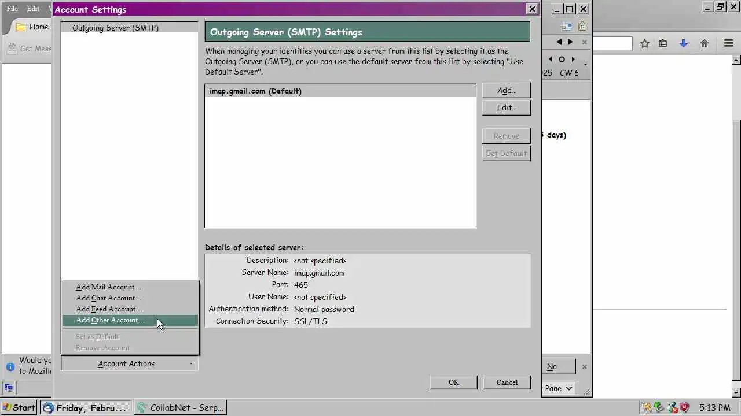Click the Start button
The width and height of the screenshot is (741, 416).
click(x=19, y=408)
